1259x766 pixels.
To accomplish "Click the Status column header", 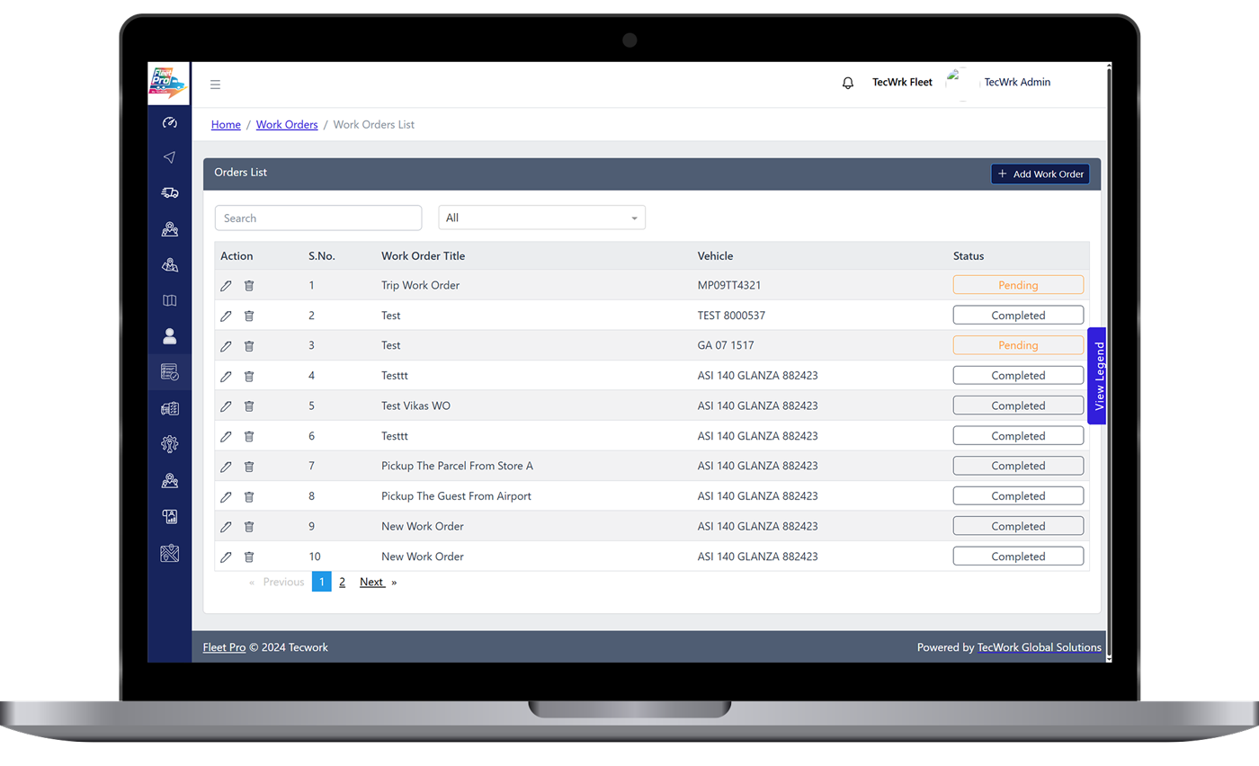I will coord(969,256).
